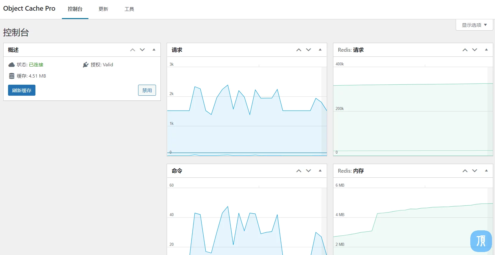This screenshot has width=495, height=255.
Task: Open the 工具 tab
Action: coord(129,9)
